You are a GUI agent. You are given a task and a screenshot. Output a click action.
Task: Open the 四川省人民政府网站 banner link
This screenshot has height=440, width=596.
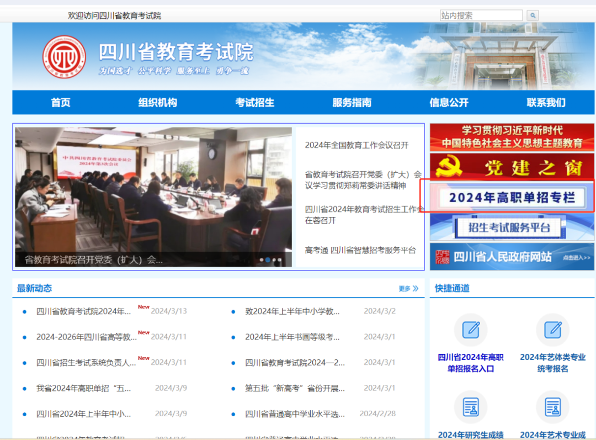(512, 257)
